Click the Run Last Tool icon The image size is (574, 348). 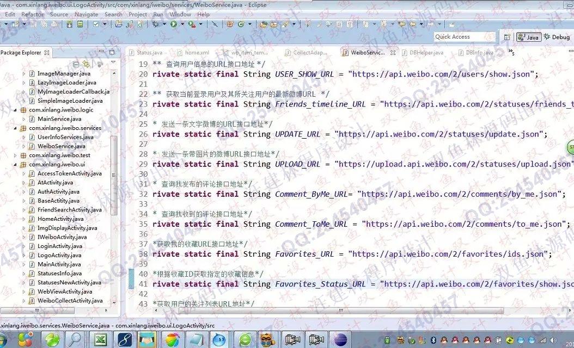[x=192, y=24]
